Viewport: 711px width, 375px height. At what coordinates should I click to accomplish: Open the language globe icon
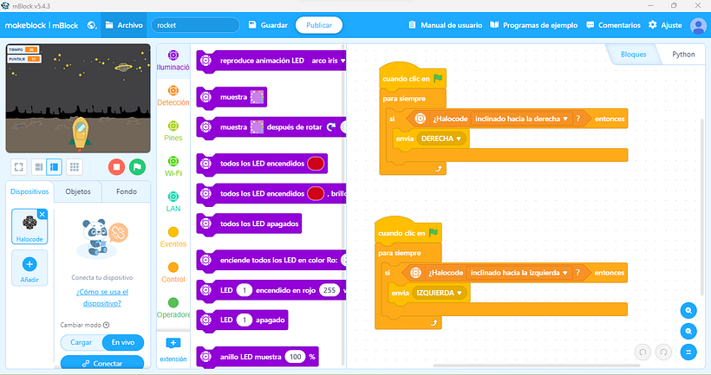[x=92, y=25]
